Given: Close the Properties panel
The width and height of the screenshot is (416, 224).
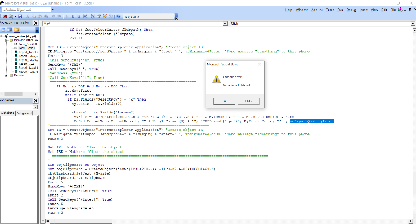Looking at the screenshot, I should (x=35, y=101).
